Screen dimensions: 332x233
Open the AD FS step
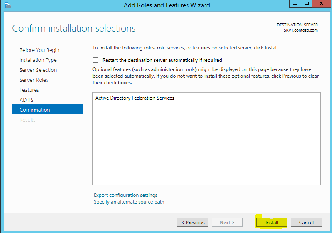pos(27,100)
